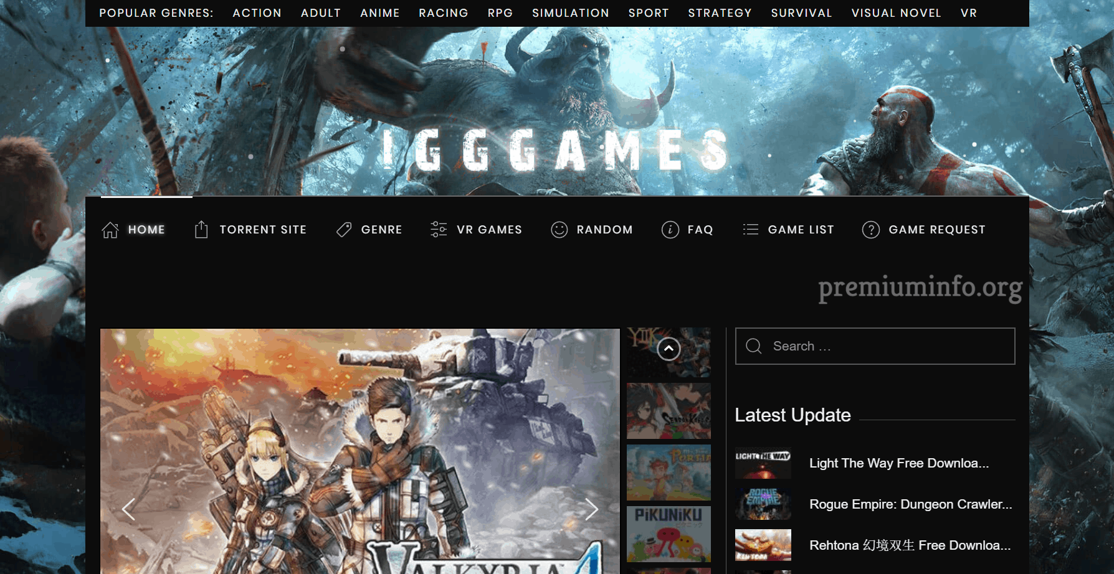Select the Pikuniku slider thumbnail
Image resolution: width=1114 pixels, height=574 pixels.
coord(669,534)
